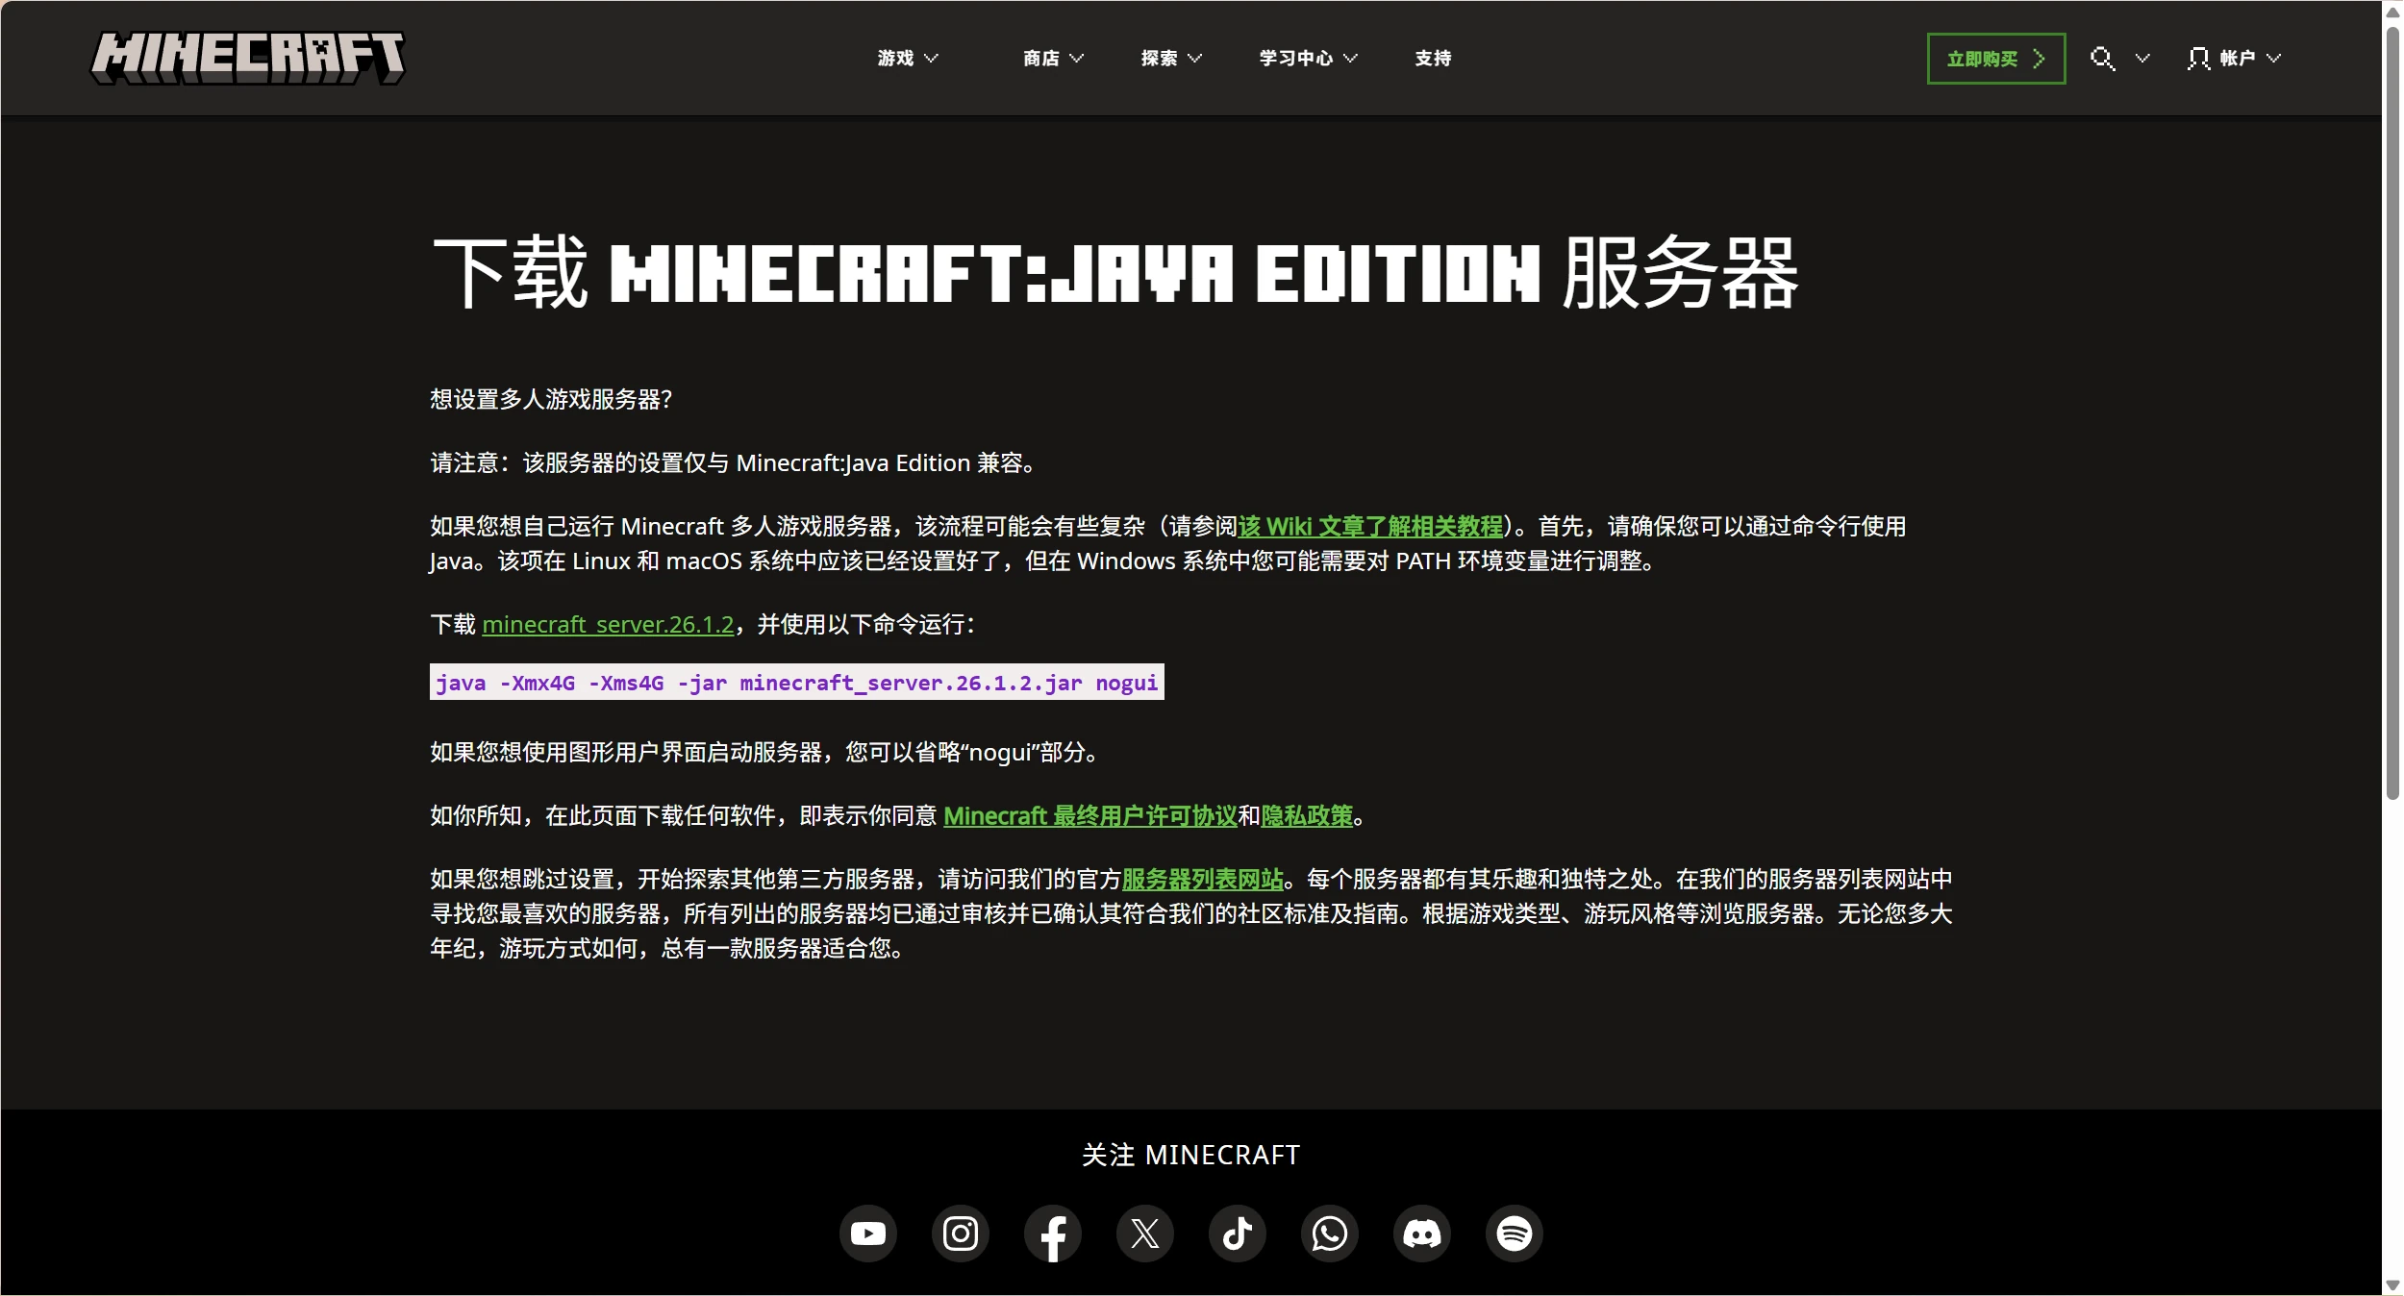Expand the chevron next to search
2404x1296 pixels.
[2142, 59]
